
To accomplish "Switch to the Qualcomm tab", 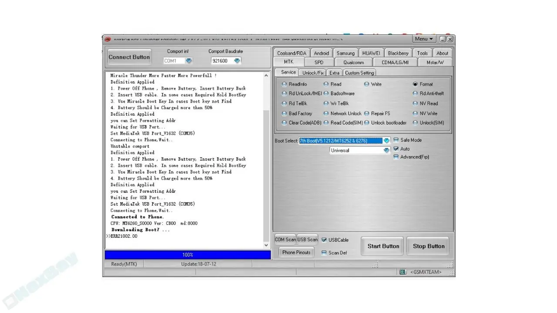I will 353,62.
